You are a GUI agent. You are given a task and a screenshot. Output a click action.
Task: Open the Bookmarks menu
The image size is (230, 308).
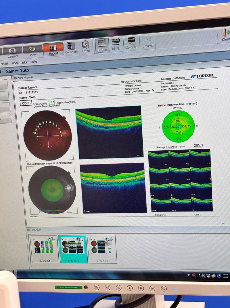tap(19, 63)
